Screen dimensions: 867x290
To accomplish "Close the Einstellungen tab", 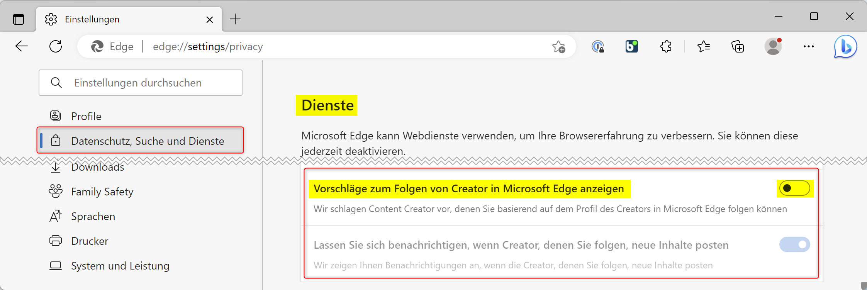I will (x=210, y=20).
